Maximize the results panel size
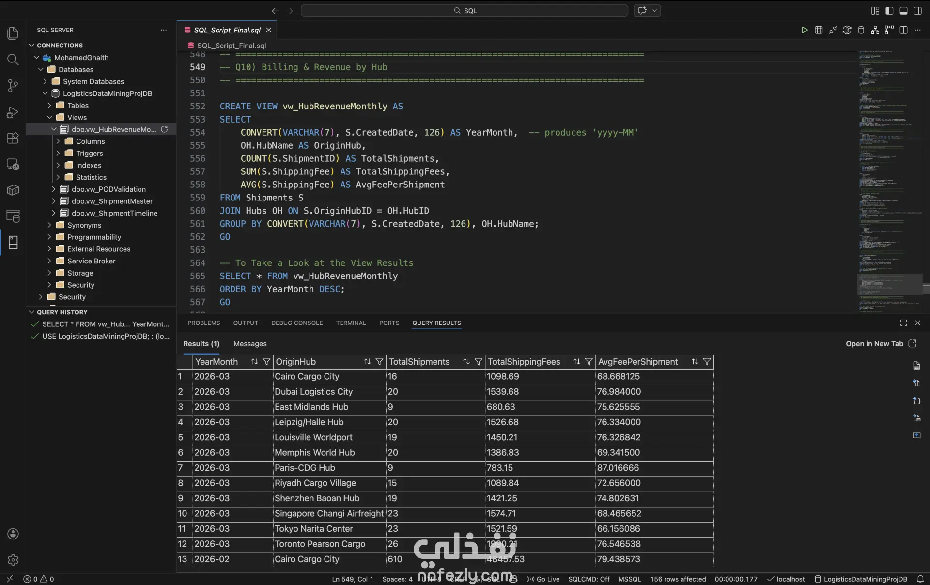This screenshot has height=585, width=930. pyautogui.click(x=903, y=323)
